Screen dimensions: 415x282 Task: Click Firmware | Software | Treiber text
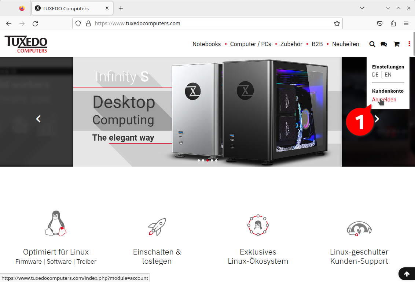tap(56, 261)
